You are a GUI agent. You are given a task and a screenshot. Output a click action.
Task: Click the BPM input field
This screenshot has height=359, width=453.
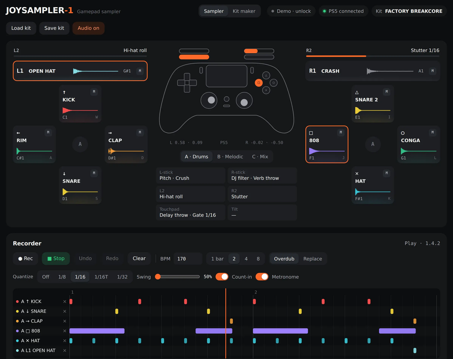pos(188,258)
